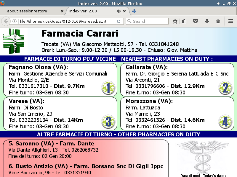Screen dimensions: 237x177
Task: Open a new tab with plus button
Action: [x=134, y=11]
